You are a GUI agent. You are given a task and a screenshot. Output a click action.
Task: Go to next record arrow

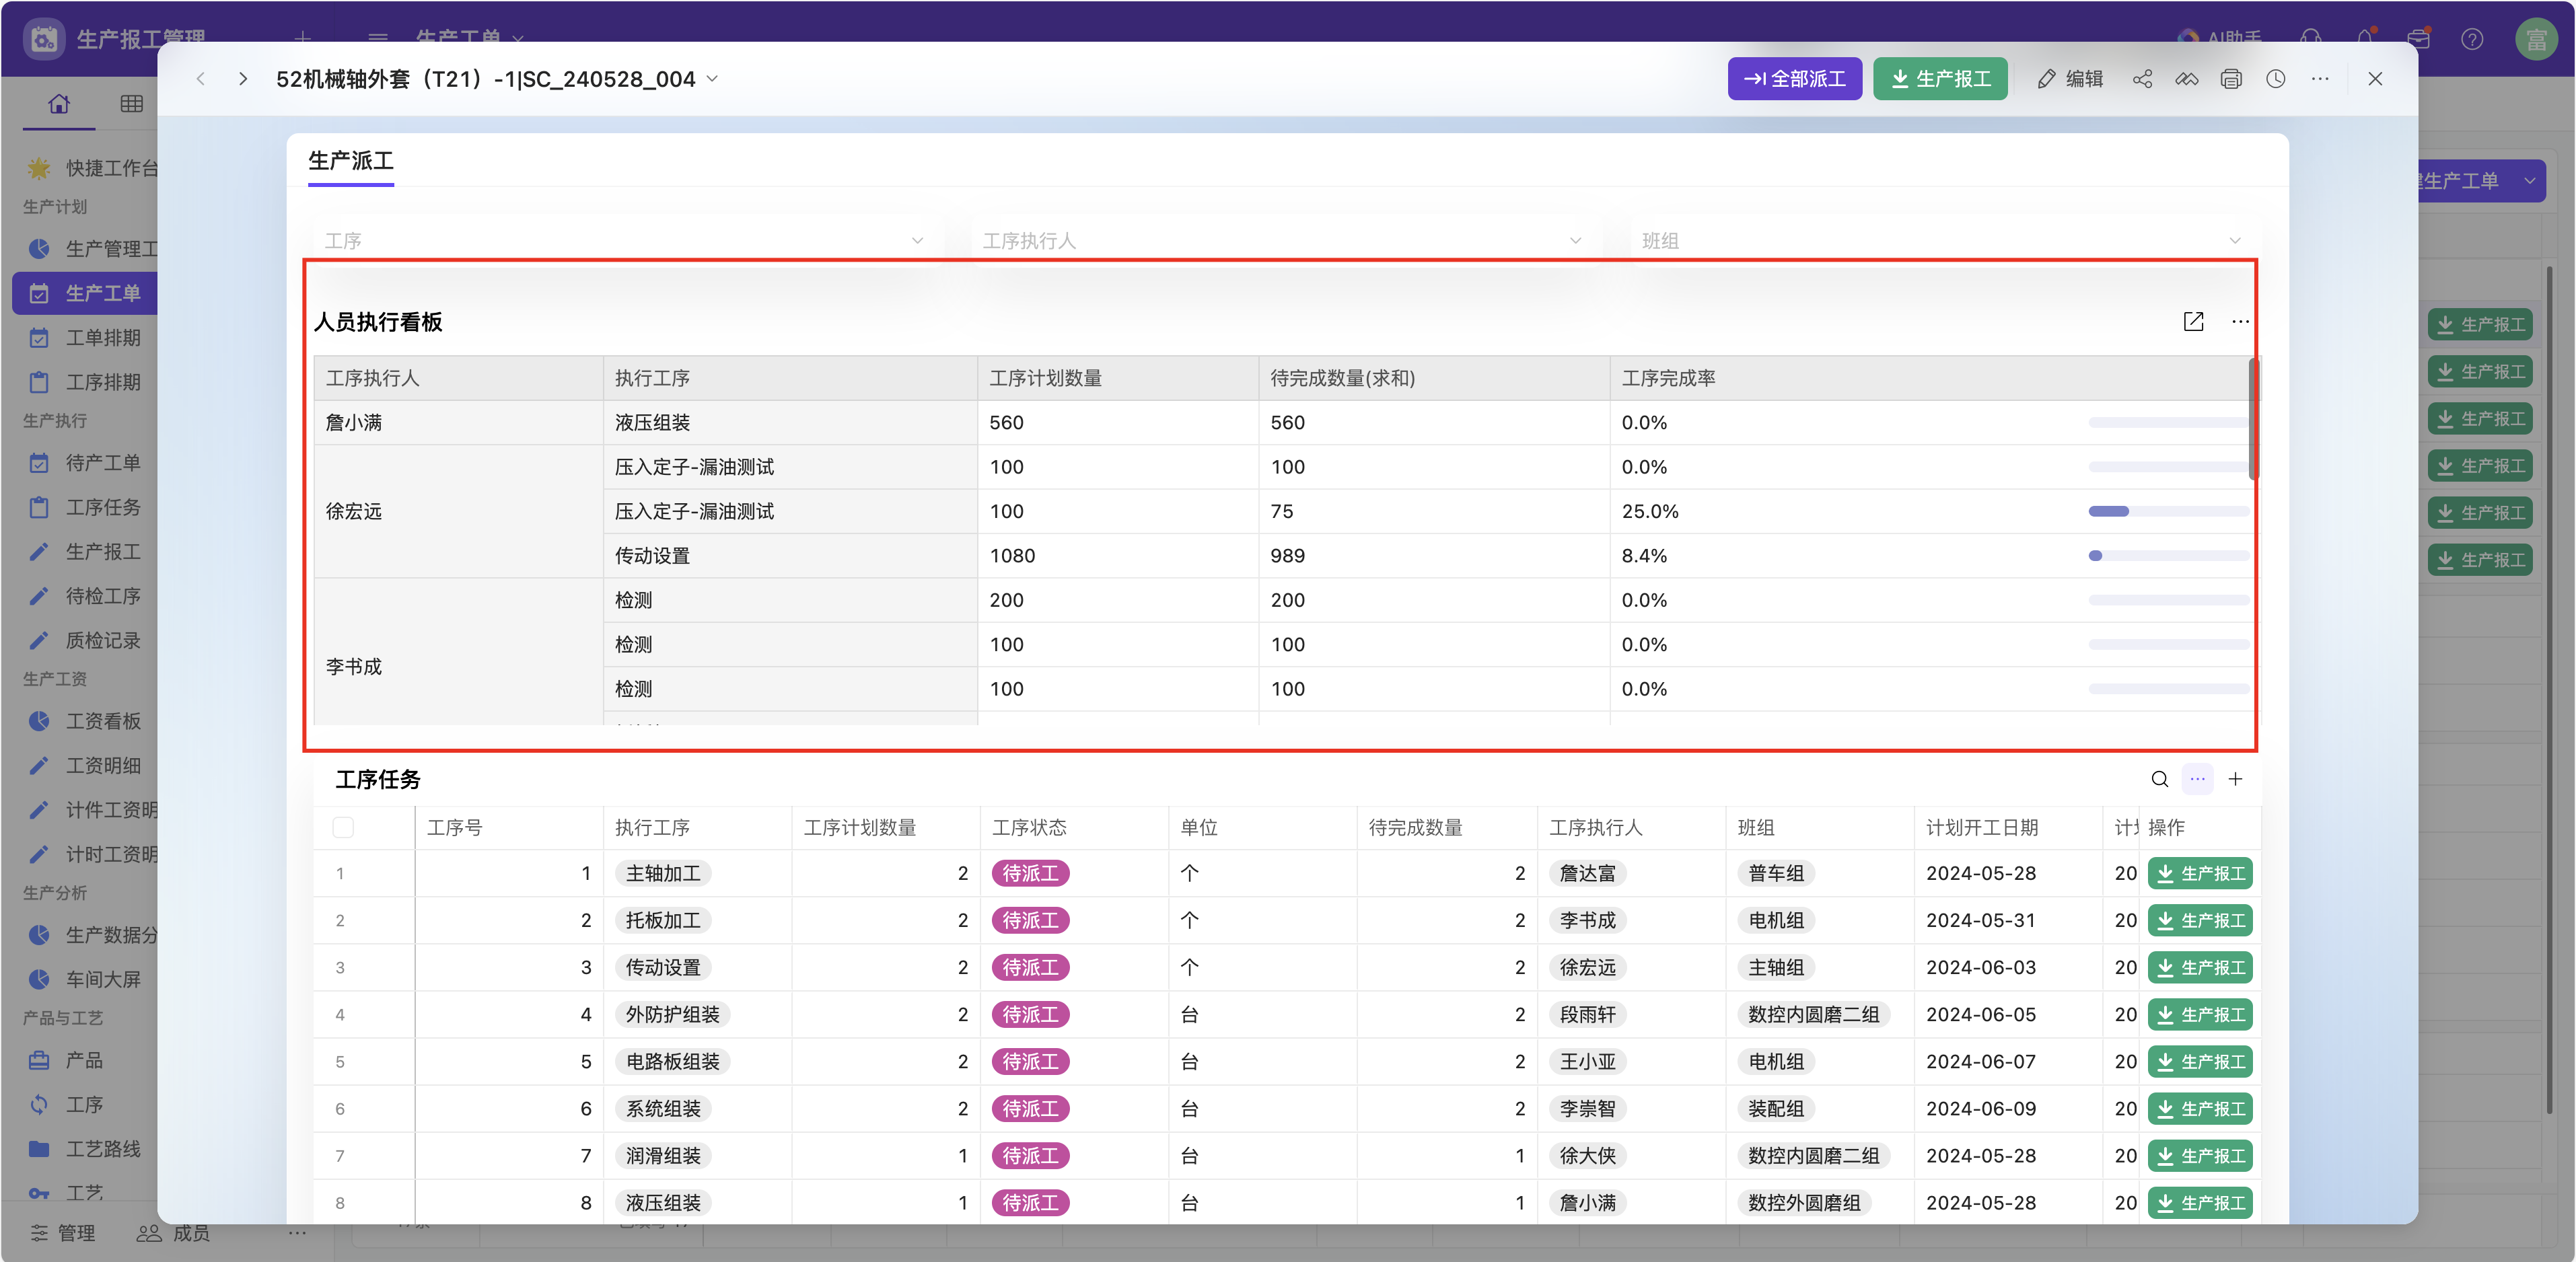point(243,79)
